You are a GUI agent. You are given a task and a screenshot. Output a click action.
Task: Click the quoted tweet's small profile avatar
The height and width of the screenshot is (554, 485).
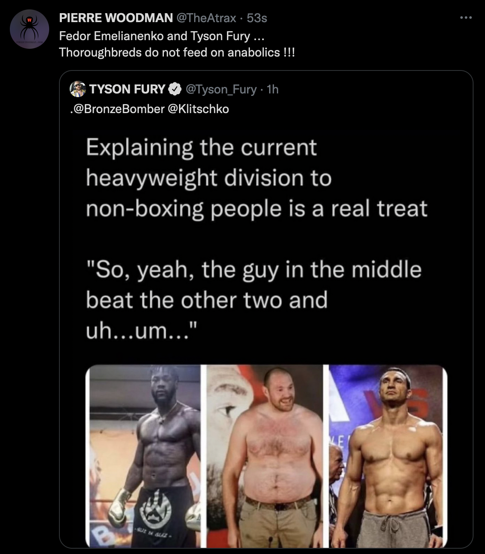point(77,89)
